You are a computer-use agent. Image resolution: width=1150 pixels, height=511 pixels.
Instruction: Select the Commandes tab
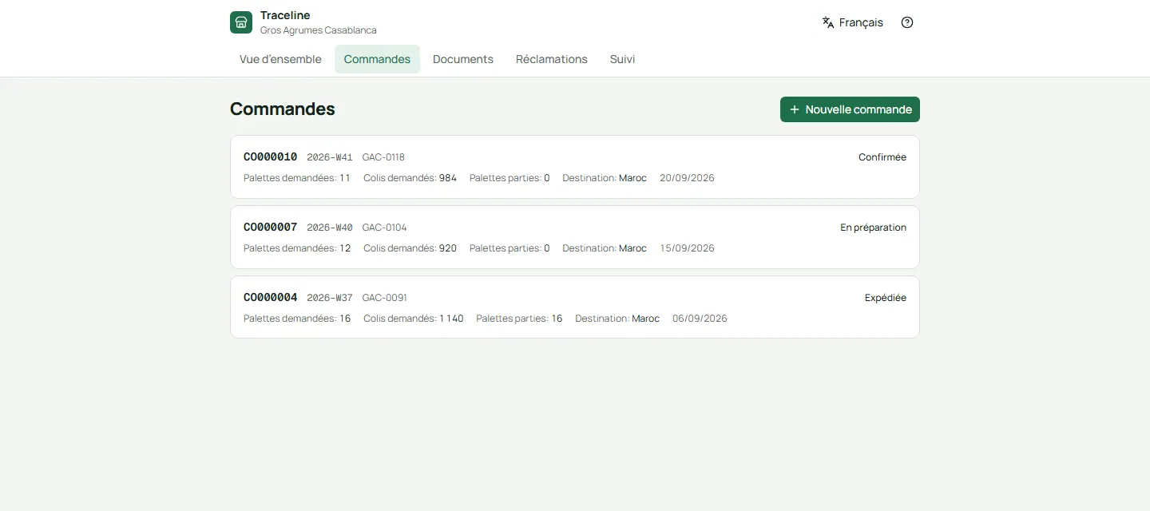tap(377, 59)
